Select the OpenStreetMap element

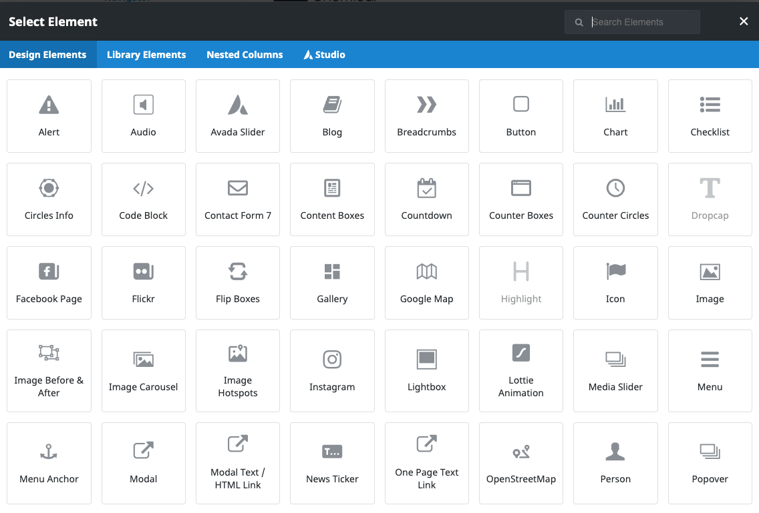[521, 463]
